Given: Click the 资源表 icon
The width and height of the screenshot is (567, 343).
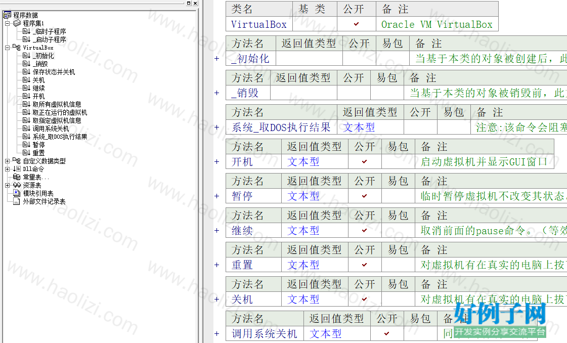Looking at the screenshot, I should [x=17, y=185].
